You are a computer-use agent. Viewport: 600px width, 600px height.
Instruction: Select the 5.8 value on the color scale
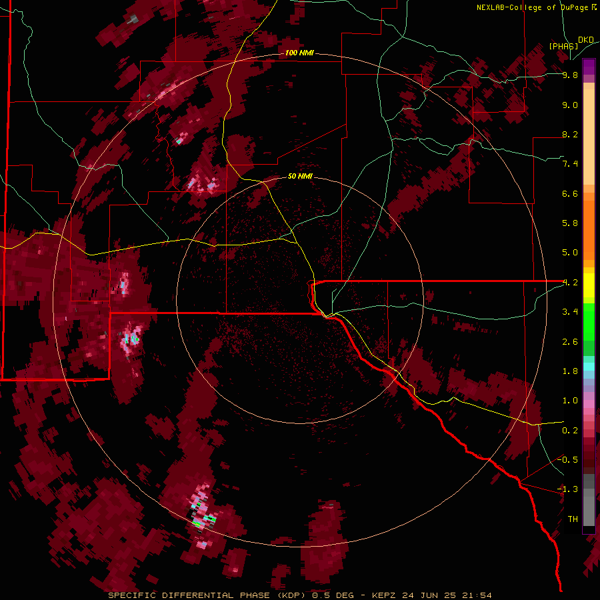(x=570, y=223)
